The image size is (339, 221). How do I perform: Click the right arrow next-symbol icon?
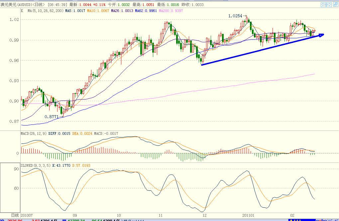coord(329,5)
